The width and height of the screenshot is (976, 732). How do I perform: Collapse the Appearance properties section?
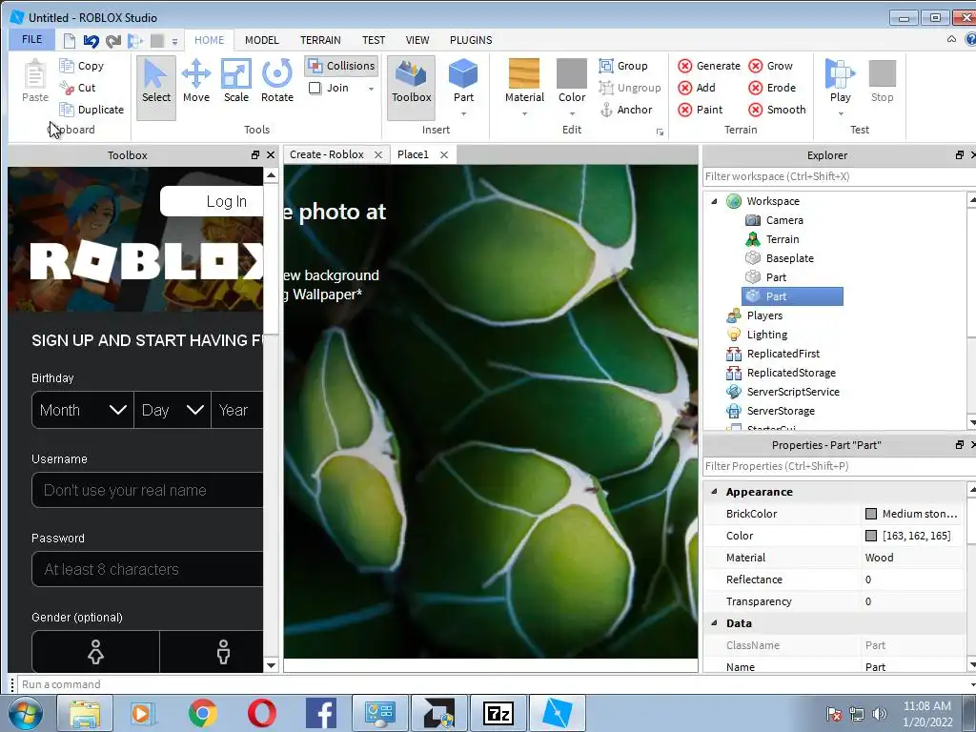[x=714, y=491]
